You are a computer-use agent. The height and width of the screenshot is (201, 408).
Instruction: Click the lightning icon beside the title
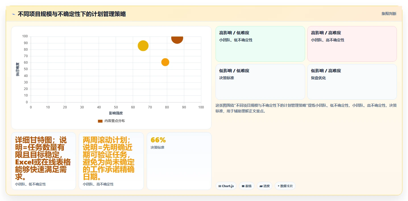tap(13, 14)
